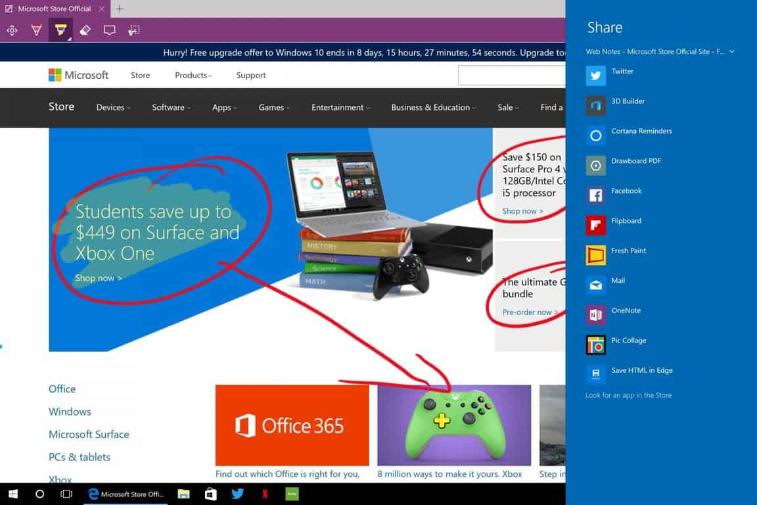Expand the Entertainment dropdown
This screenshot has width=757, height=505.
[x=340, y=107]
